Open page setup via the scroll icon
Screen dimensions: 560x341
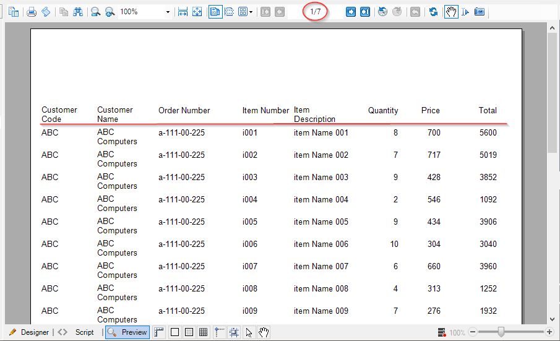click(46, 12)
